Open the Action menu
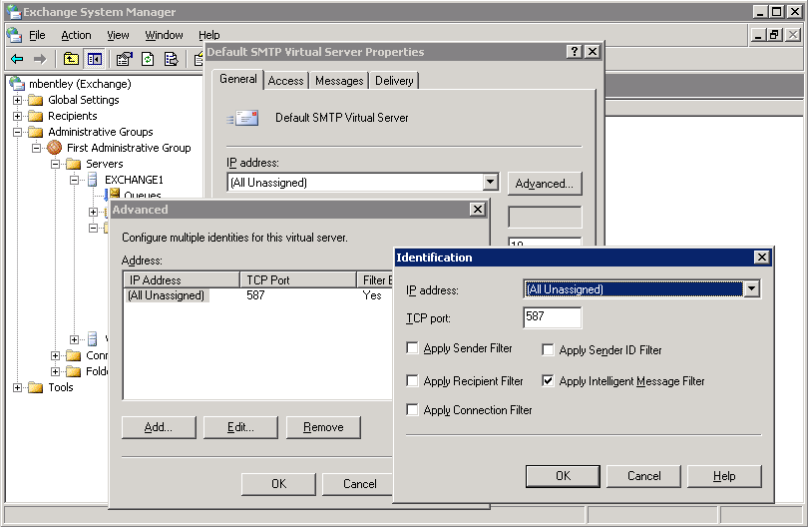 click(x=76, y=35)
